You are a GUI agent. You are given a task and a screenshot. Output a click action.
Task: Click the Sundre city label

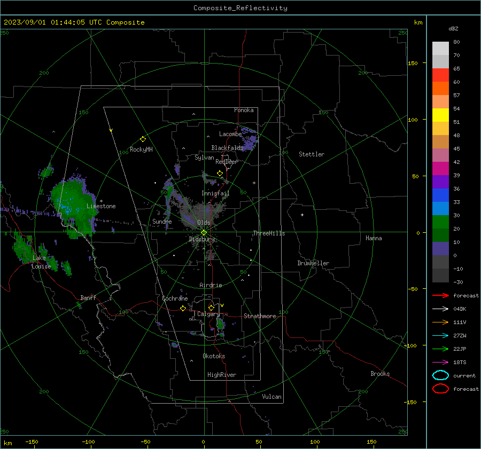pyautogui.click(x=162, y=221)
